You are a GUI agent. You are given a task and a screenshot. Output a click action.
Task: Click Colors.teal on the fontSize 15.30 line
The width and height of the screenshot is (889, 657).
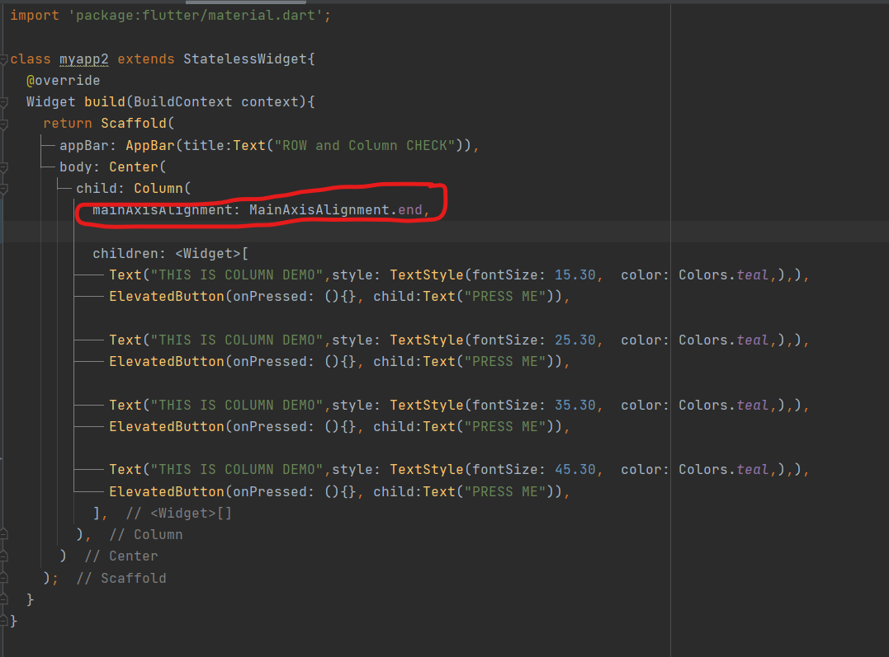click(723, 275)
